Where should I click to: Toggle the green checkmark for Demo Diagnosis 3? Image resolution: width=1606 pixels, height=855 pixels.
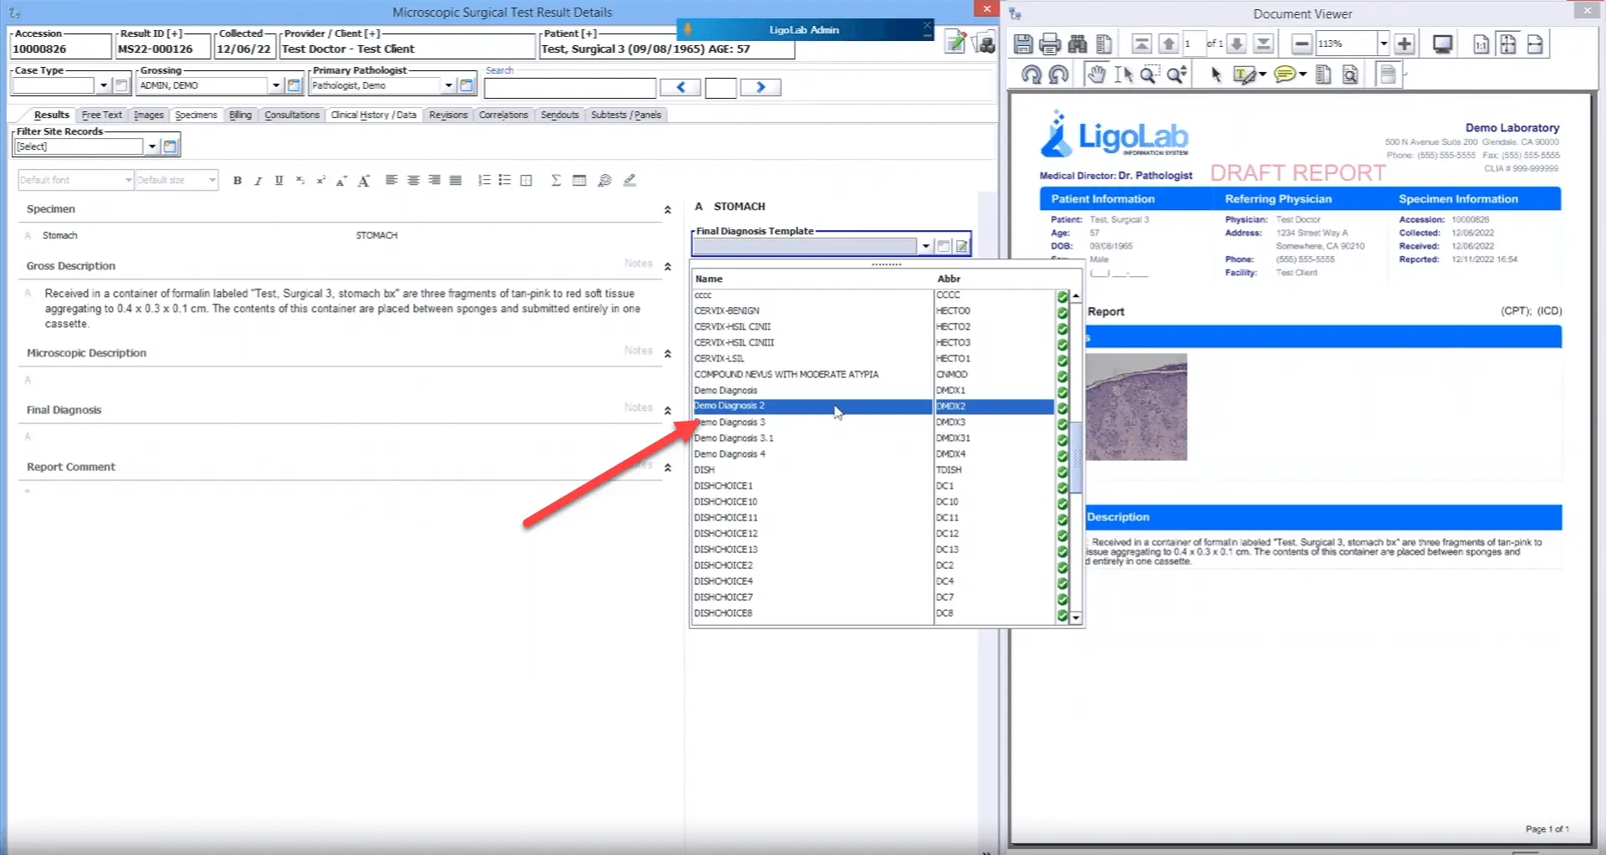1061,423
